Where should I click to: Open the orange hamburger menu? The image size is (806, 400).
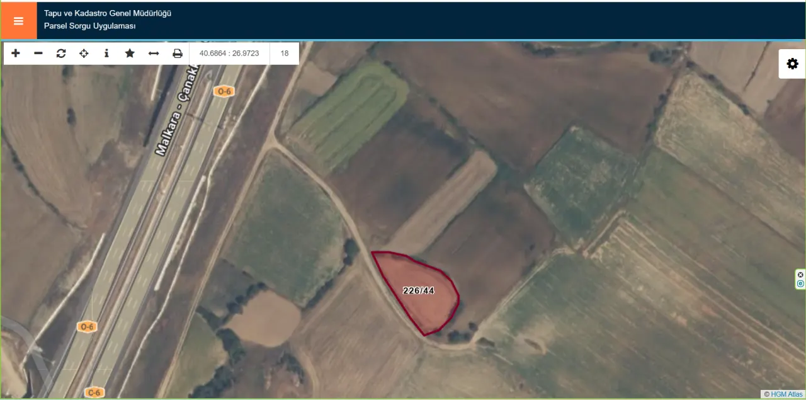18,21
